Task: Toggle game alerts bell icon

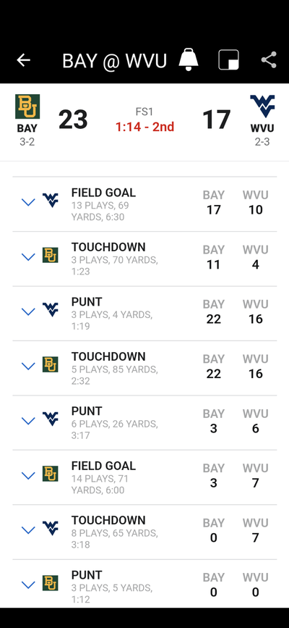Action: click(189, 59)
